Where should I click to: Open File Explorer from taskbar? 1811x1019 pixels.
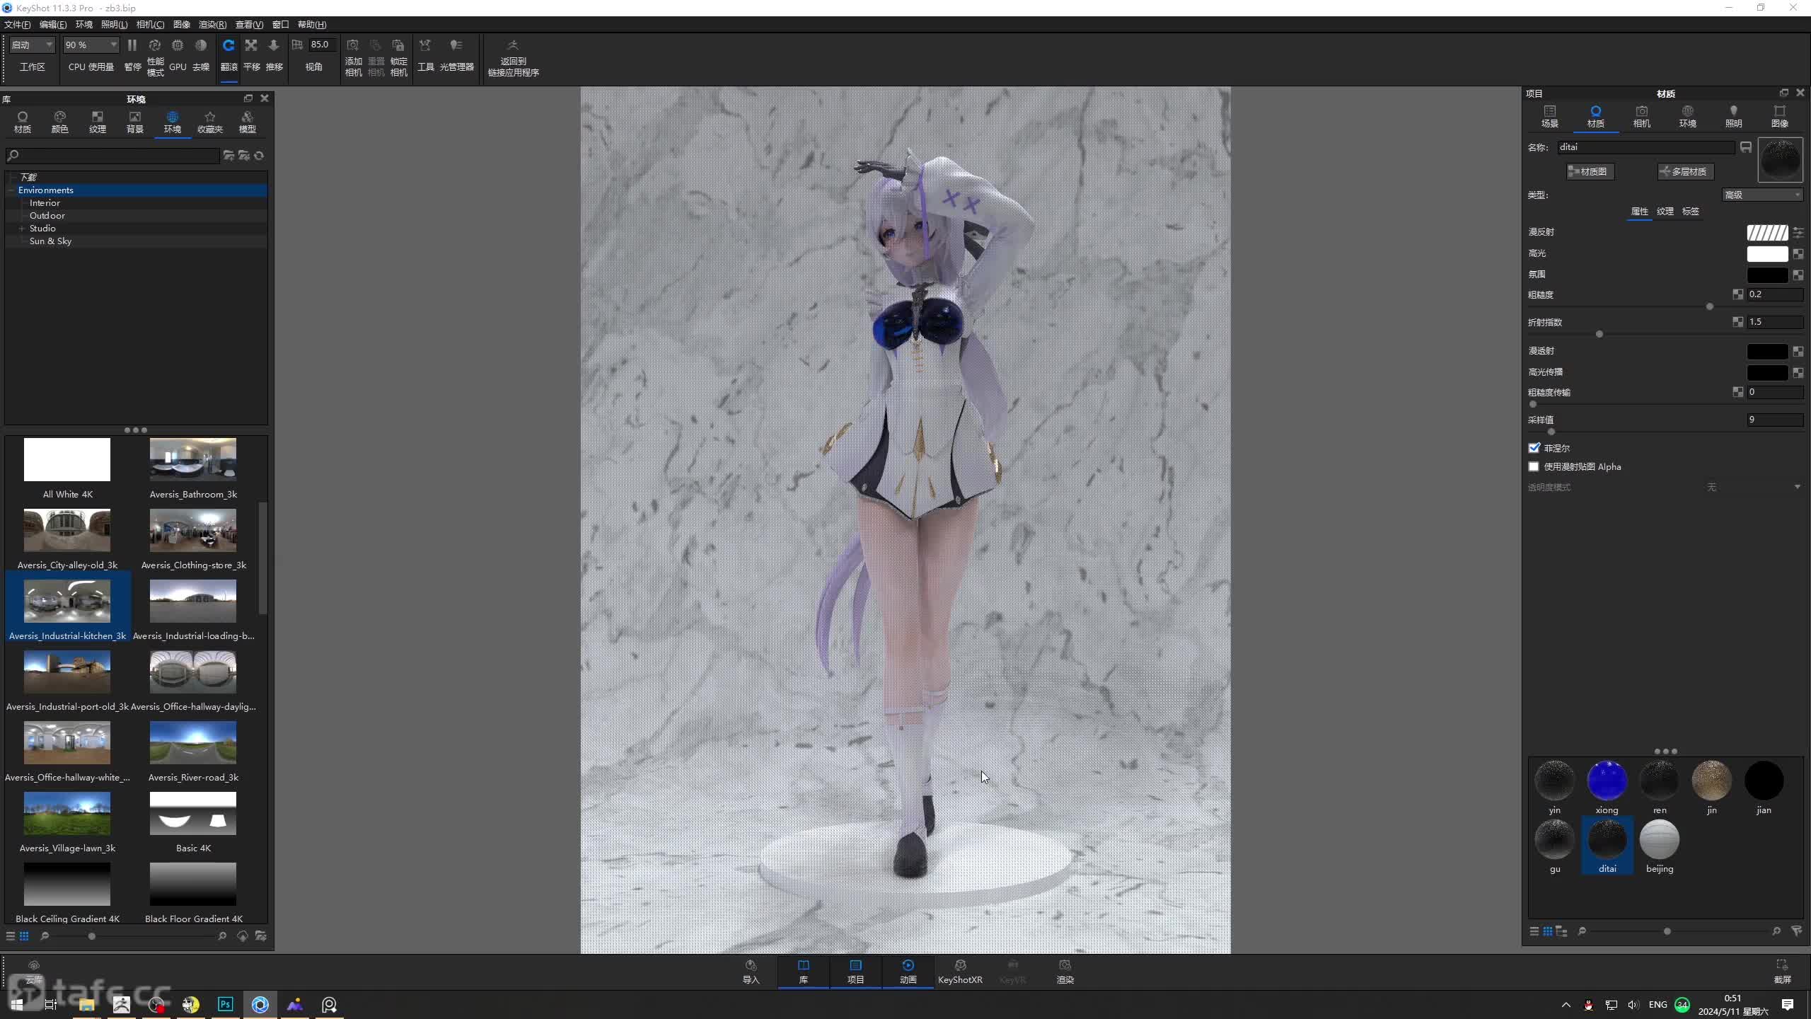86,1004
